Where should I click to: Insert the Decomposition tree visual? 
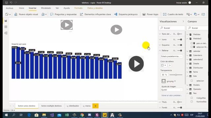click(126, 14)
